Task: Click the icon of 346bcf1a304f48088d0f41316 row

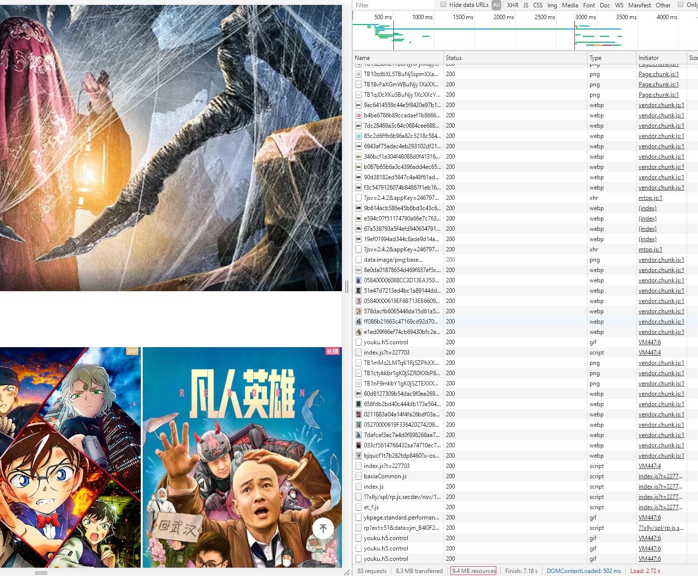Action: click(x=359, y=157)
